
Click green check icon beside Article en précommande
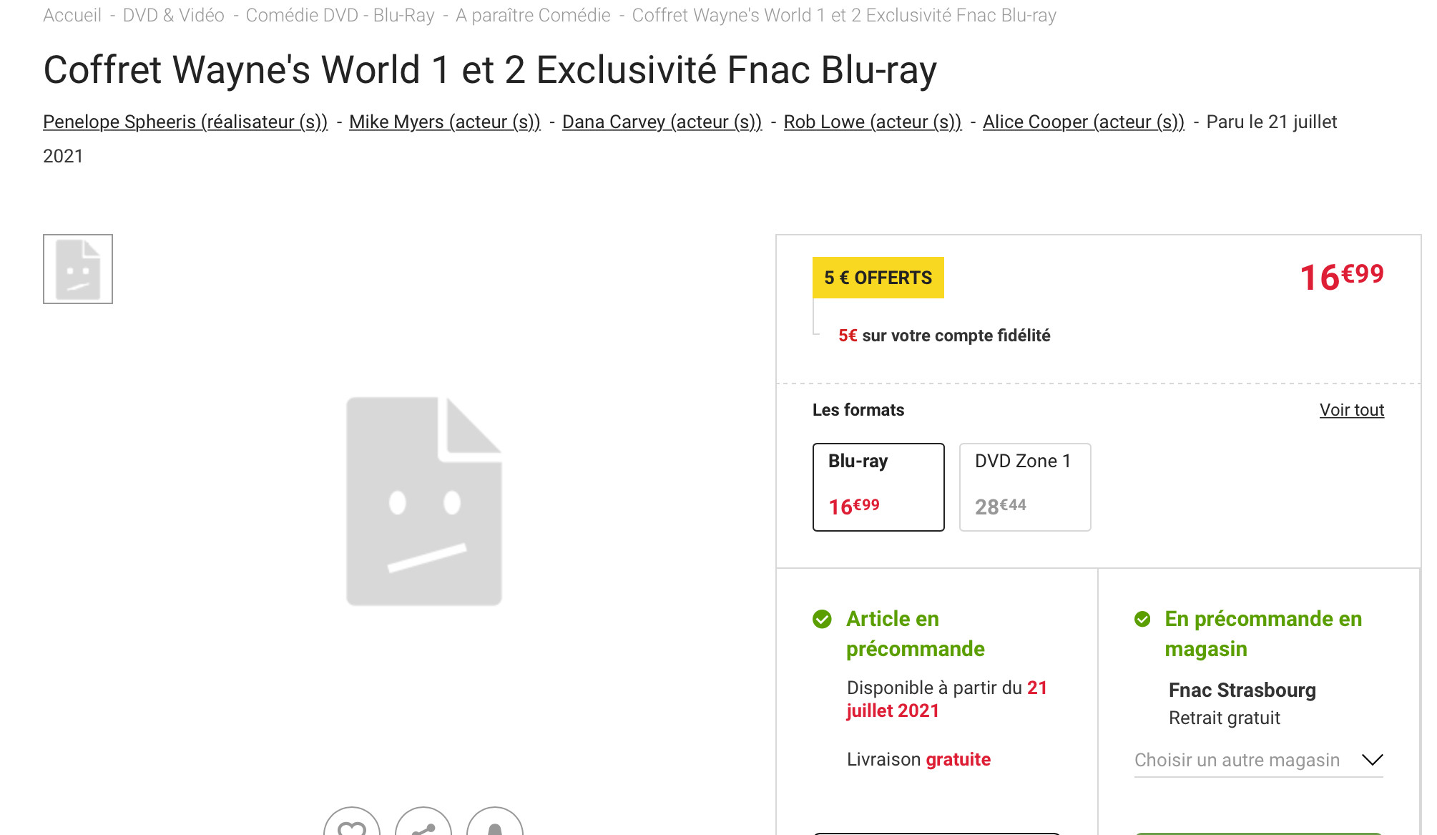point(823,619)
